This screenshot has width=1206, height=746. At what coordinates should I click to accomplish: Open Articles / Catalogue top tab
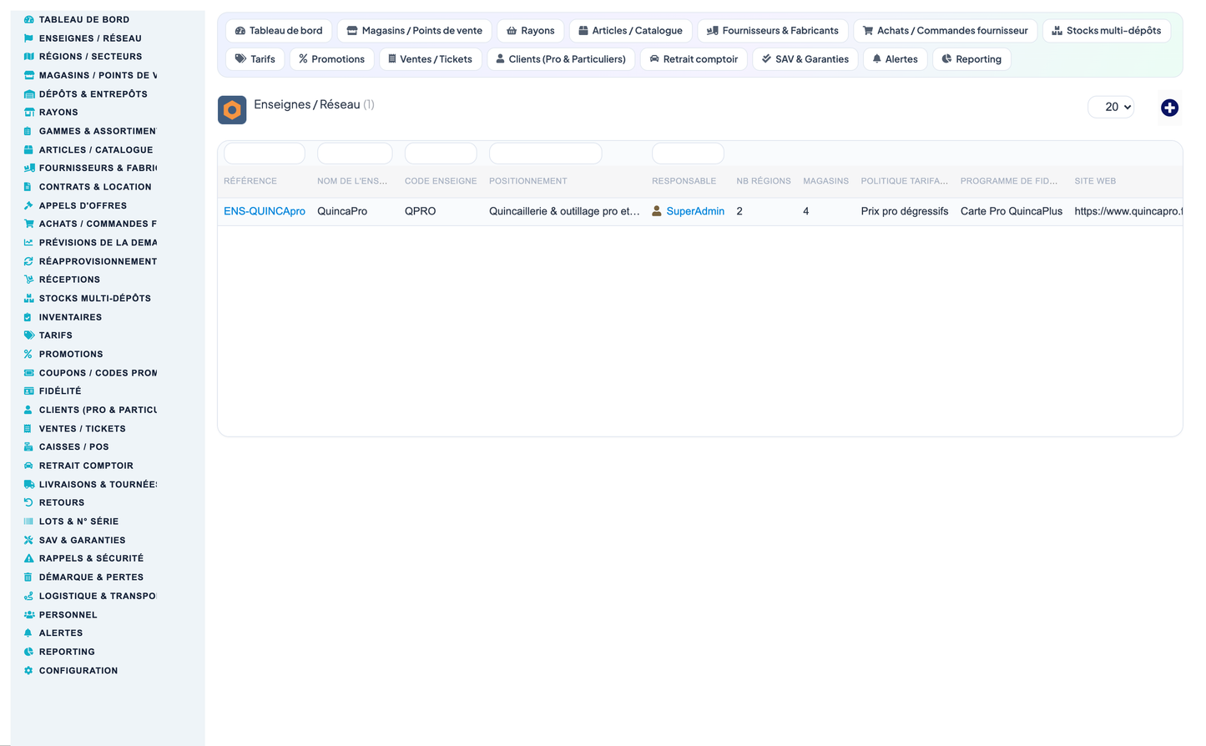coord(631,31)
